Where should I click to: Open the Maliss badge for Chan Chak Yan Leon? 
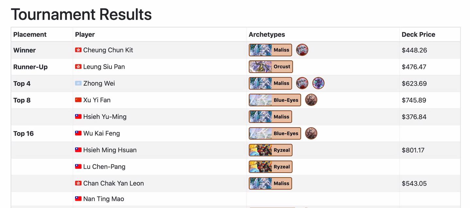(270, 183)
